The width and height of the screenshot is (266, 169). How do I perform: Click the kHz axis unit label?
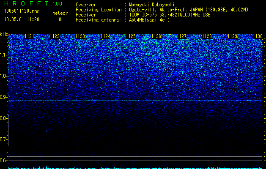tap(4, 34)
